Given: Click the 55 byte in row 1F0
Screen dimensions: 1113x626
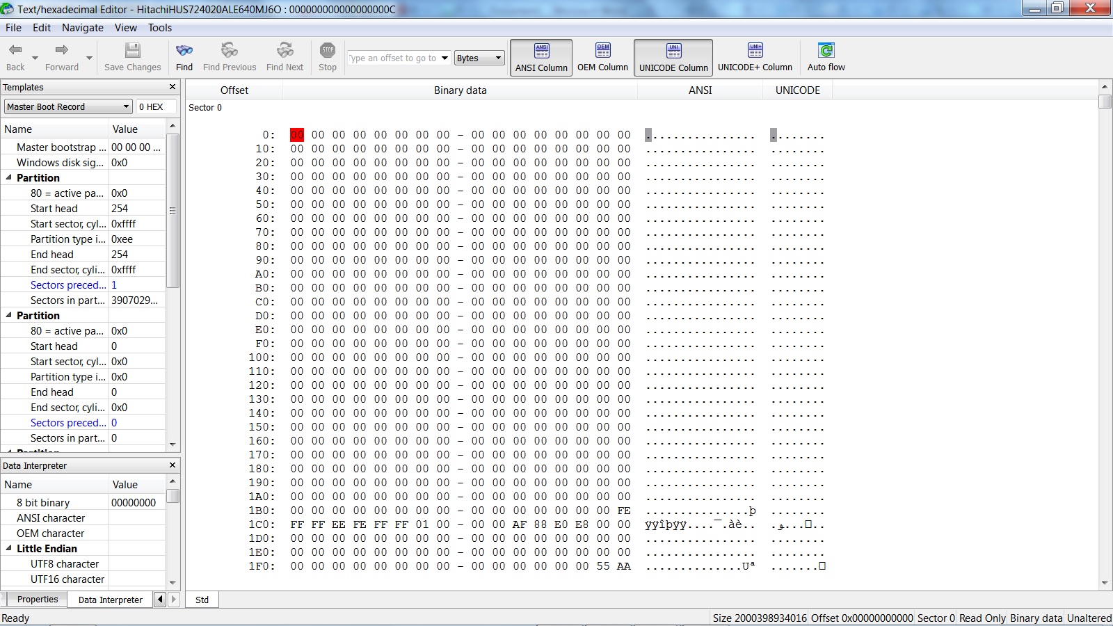Looking at the screenshot, I should click(603, 566).
